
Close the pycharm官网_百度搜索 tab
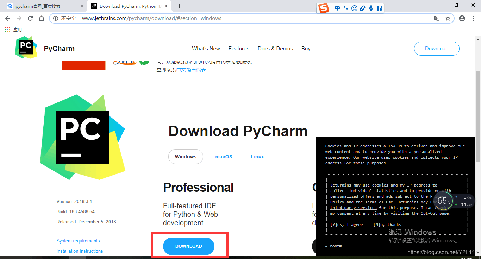[82, 6]
